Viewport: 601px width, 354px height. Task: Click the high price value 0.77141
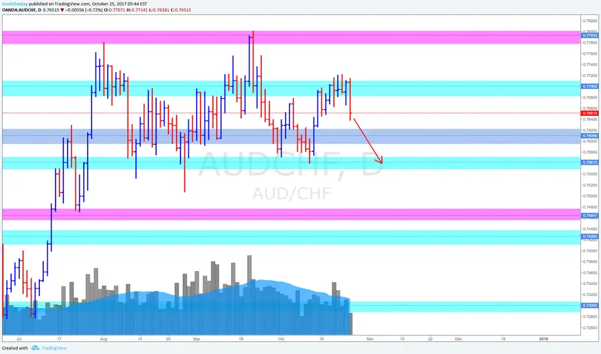(139, 10)
